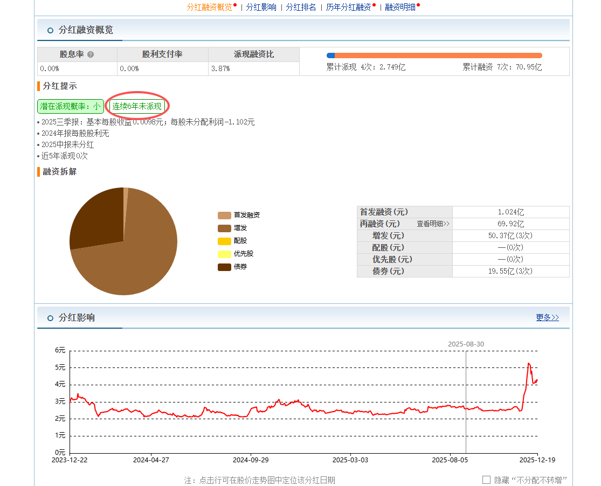The width and height of the screenshot is (601, 486).
Task: Click the 债券 legend color swatch
Action: pyautogui.click(x=224, y=267)
